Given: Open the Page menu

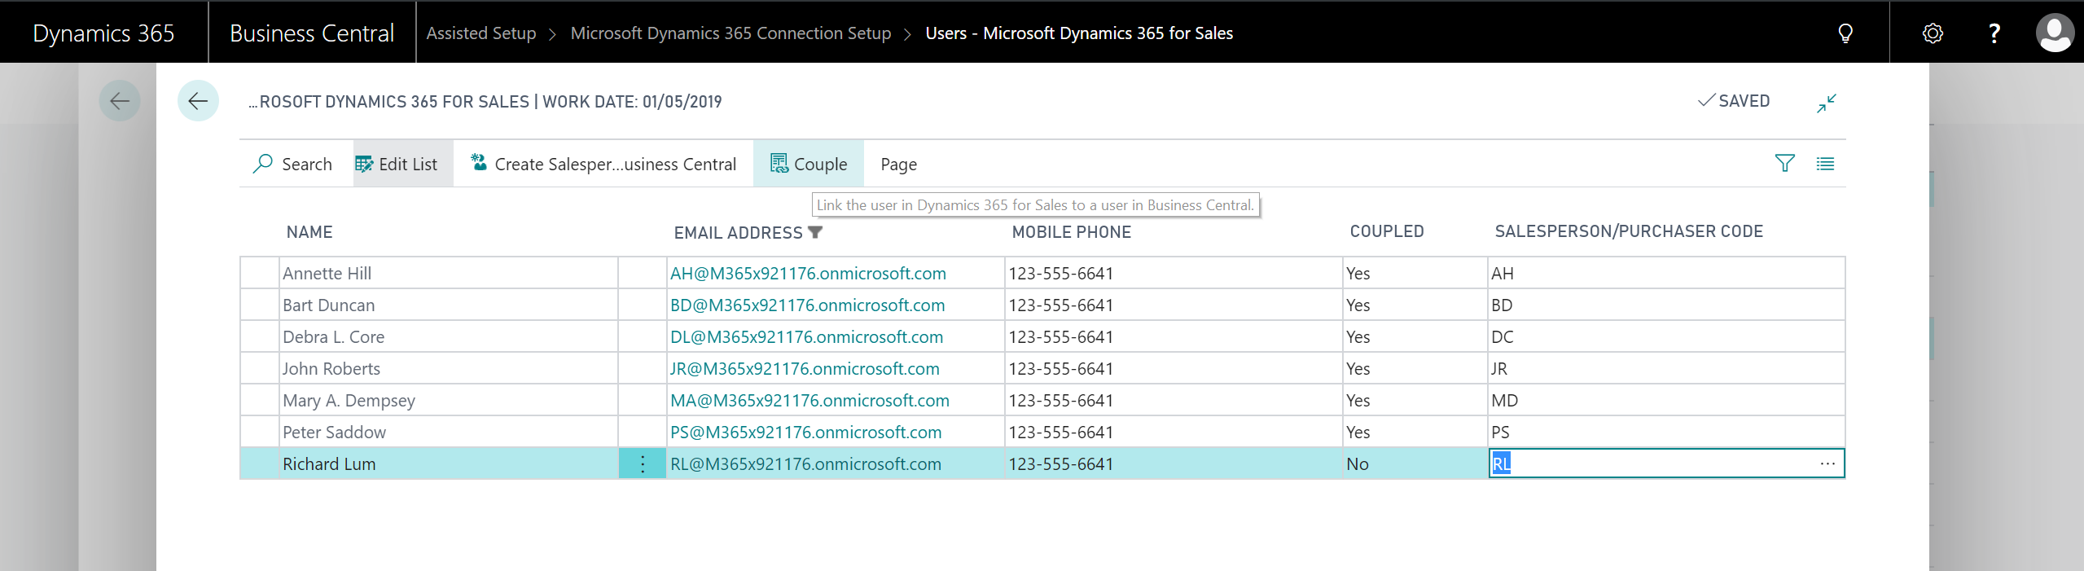Looking at the screenshot, I should point(898,164).
